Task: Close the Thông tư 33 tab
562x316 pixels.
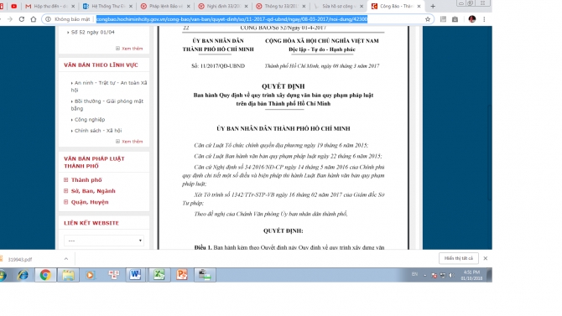Action: click(304, 6)
